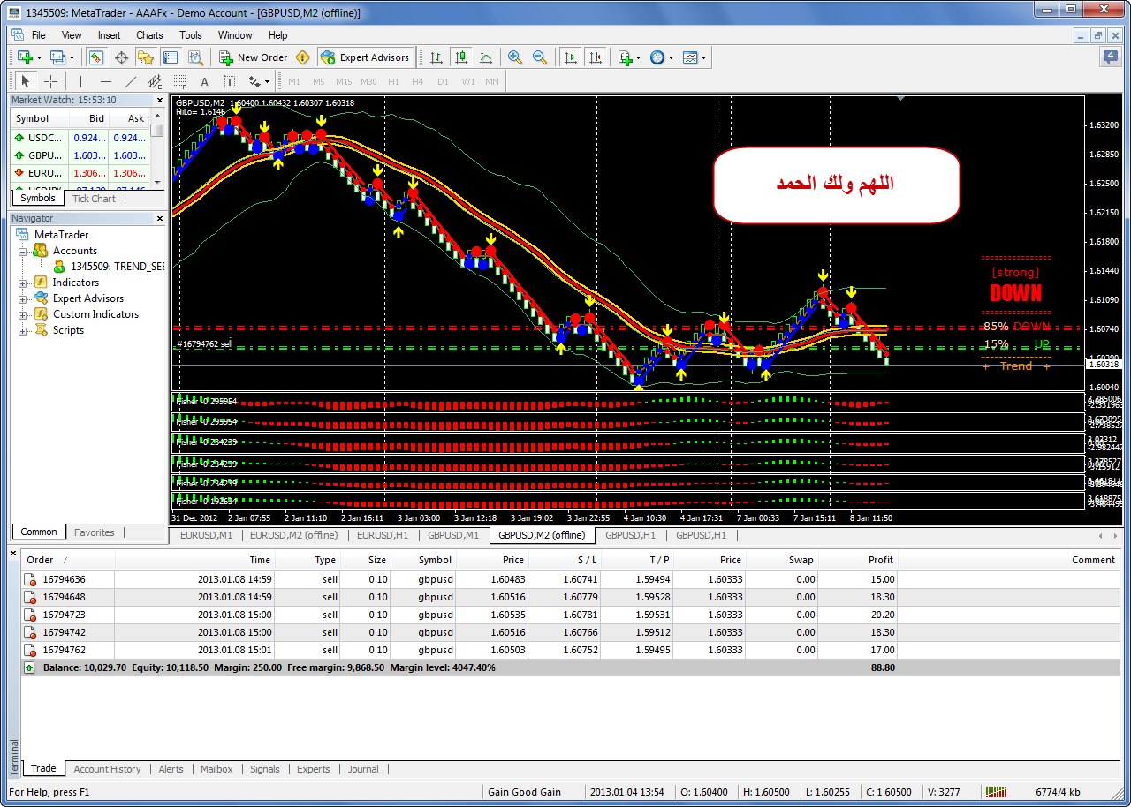Select the Fibonacci Retracement tool
The width and height of the screenshot is (1131, 807).
tap(179, 81)
